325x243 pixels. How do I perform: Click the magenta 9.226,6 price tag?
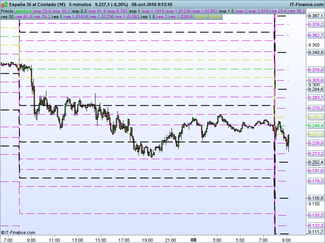click(316, 143)
